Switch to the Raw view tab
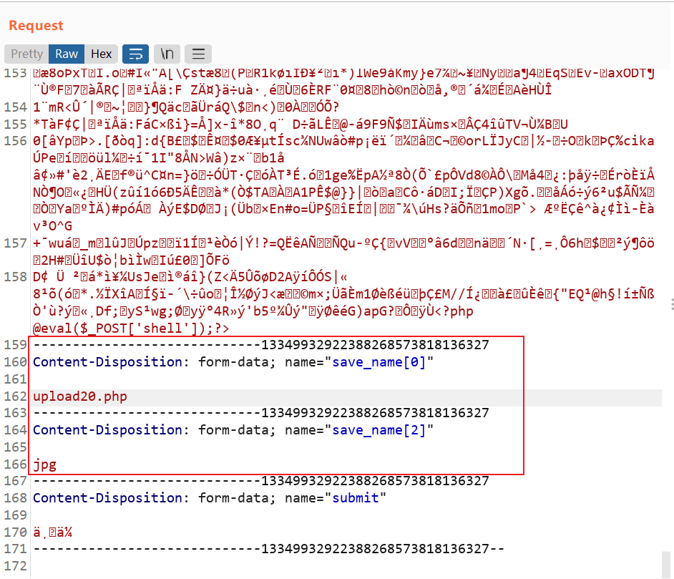The height and width of the screenshot is (579, 674). (67, 54)
